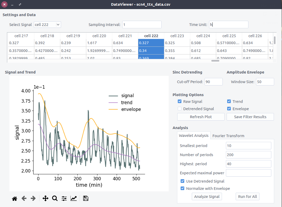Click the Analyze Signal button
This screenshot has height=207, width=282.
point(207,197)
